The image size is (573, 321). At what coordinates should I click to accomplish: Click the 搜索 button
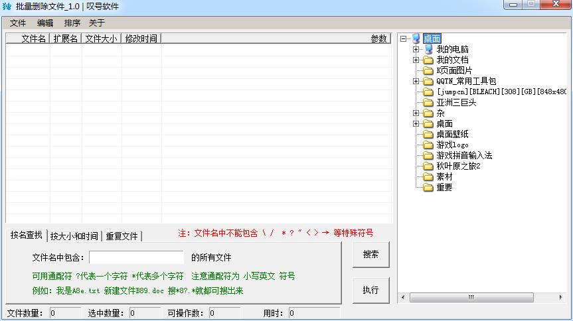click(x=370, y=255)
